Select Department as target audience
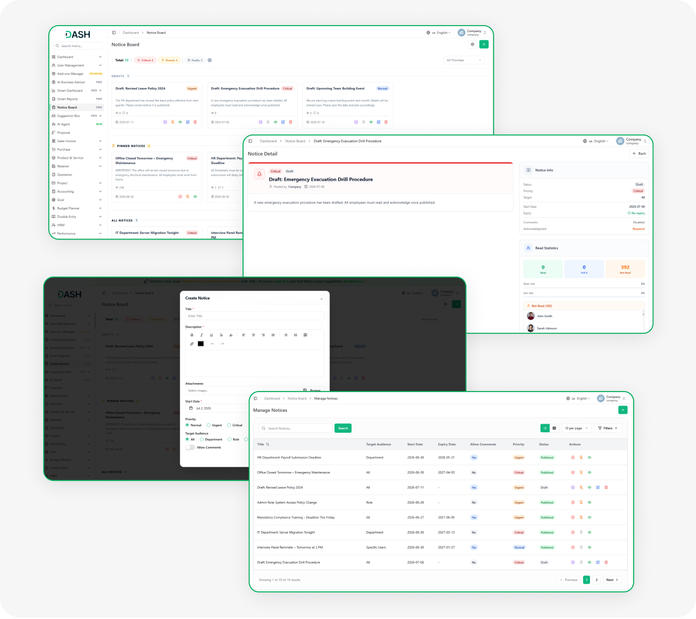This screenshot has width=696, height=619. coord(202,439)
